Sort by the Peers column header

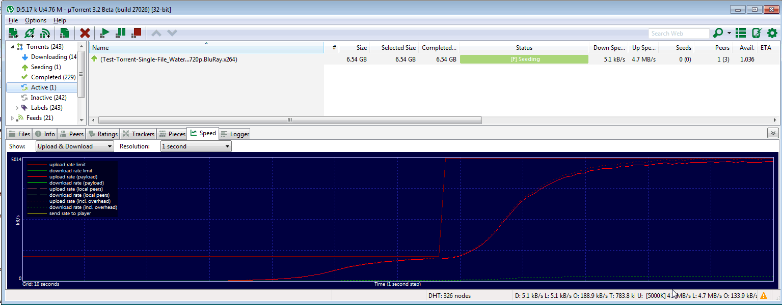[713, 47]
